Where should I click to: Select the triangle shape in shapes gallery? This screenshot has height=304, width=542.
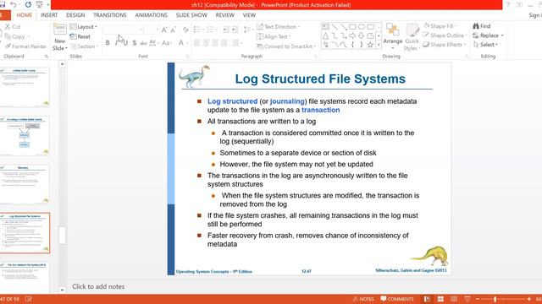tap(325, 35)
